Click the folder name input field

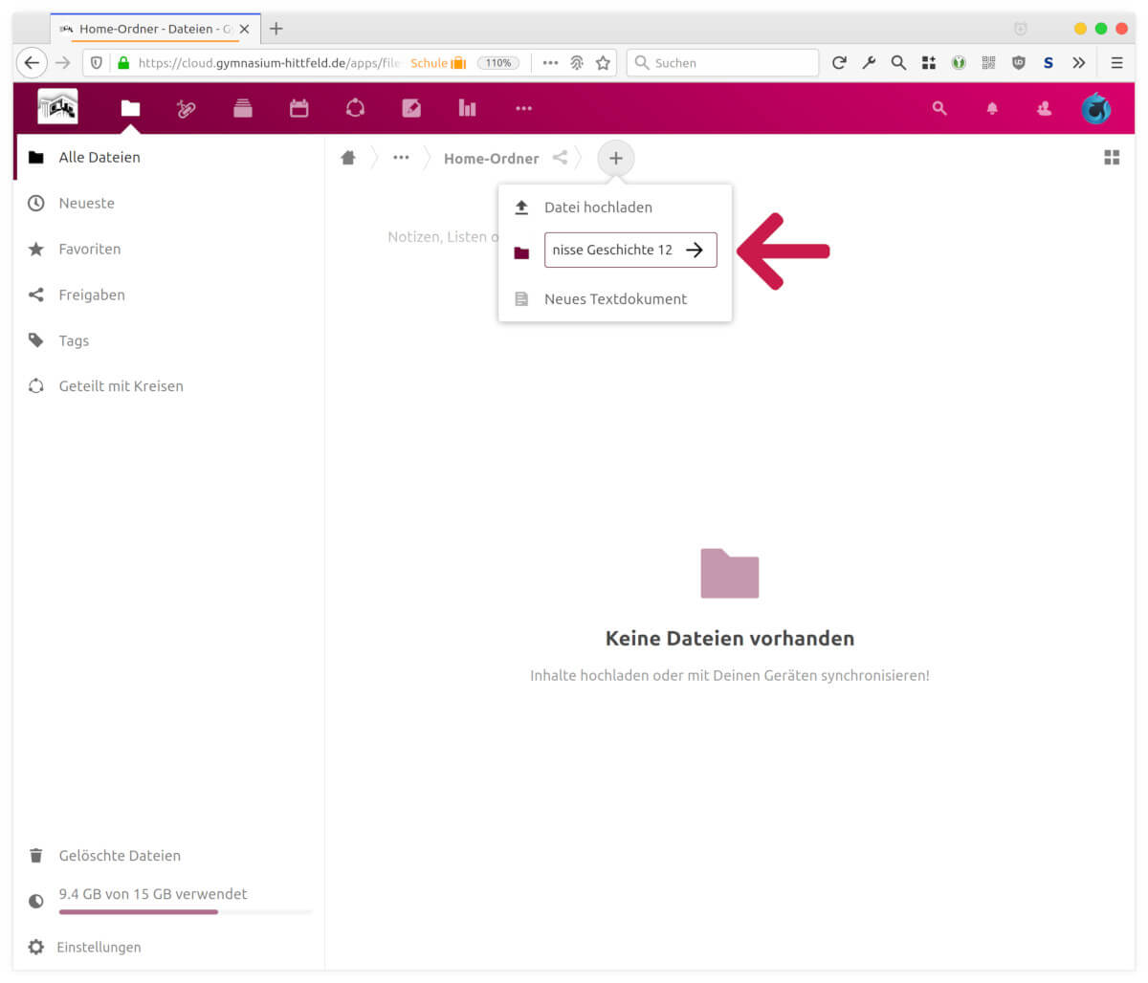(612, 251)
